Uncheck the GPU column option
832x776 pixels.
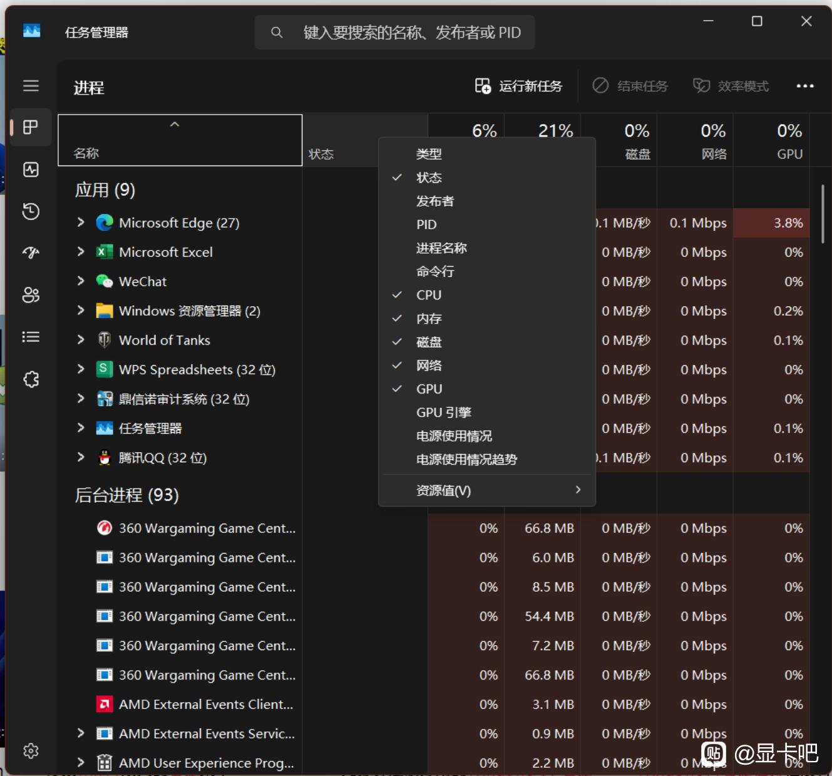pos(486,389)
